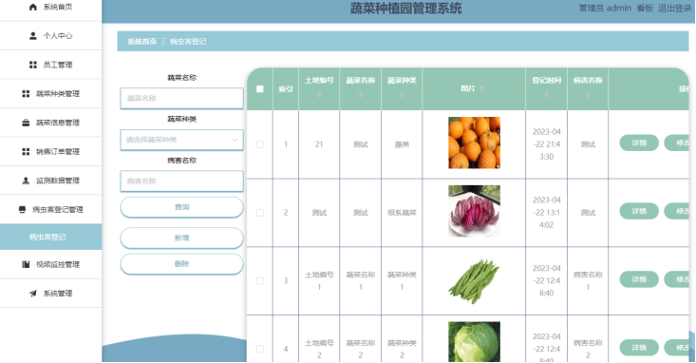Screen dimensions: 696x363
Task: Click 详情 button for row 1
Action: pos(639,143)
